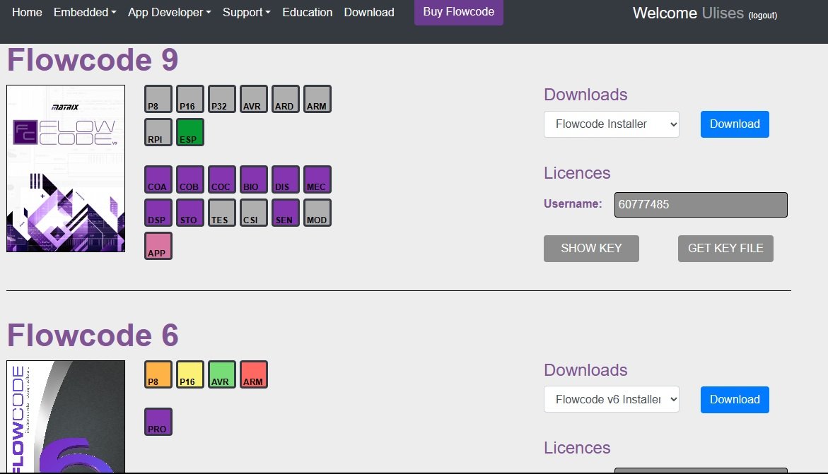828x474 pixels.
Task: Click the RPI Raspberry Pi pack icon
Action: (158, 132)
